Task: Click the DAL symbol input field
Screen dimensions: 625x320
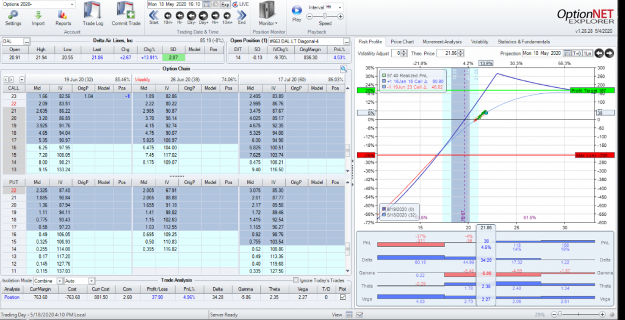Action: click(x=12, y=41)
